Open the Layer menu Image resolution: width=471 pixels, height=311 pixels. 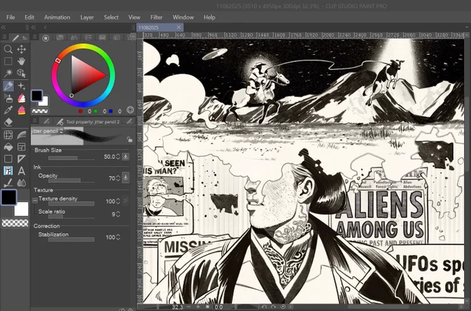point(87,17)
